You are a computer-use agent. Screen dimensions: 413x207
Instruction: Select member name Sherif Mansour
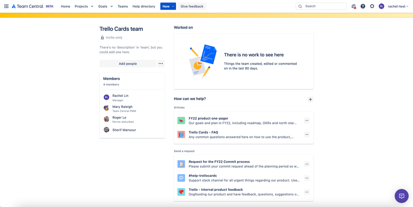point(124,130)
